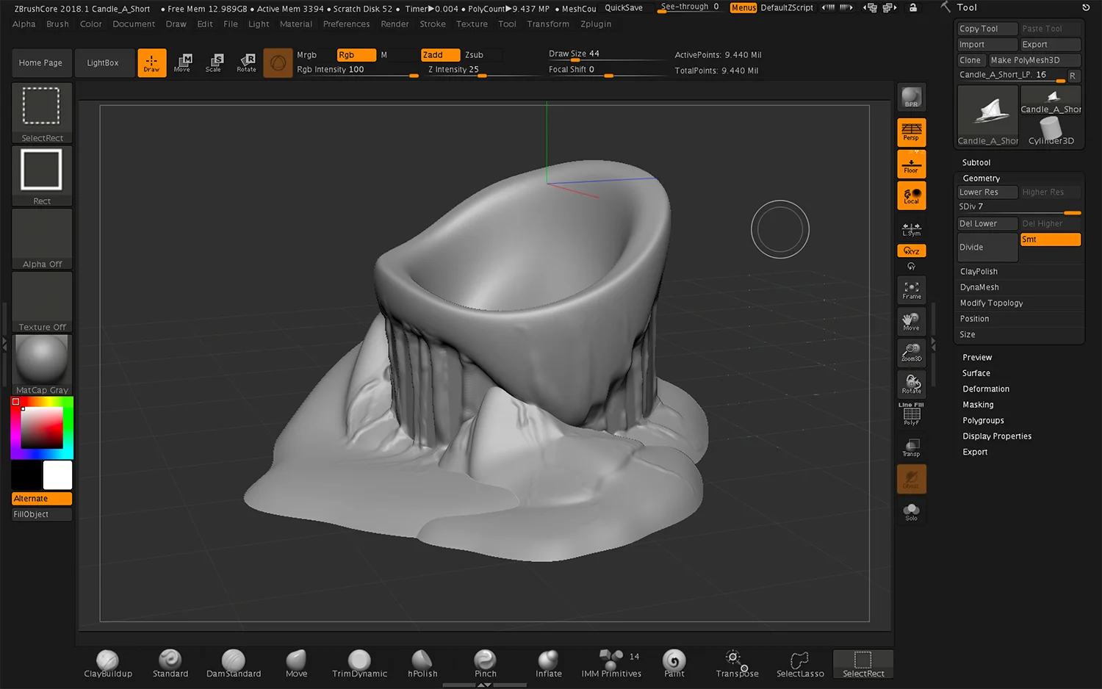The image size is (1102, 689).
Task: Toggle PolyF line fill display
Action: coord(911,415)
